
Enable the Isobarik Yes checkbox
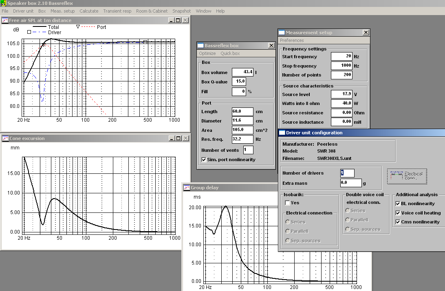tap(288, 203)
